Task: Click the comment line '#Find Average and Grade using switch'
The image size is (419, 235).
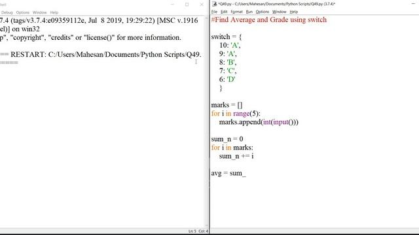Action: pos(269,20)
